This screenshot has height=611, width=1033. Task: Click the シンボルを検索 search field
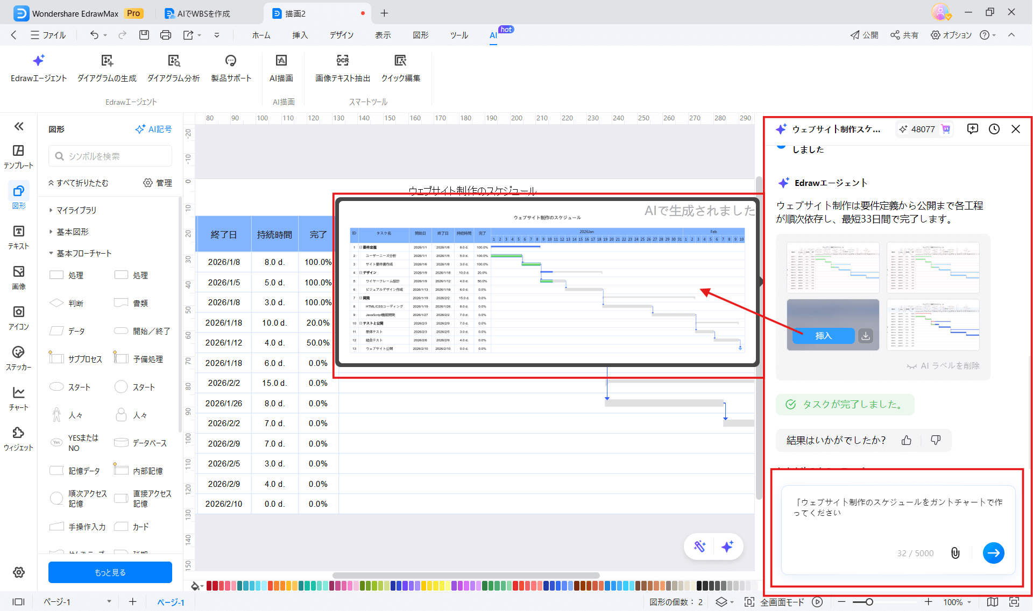[110, 156]
